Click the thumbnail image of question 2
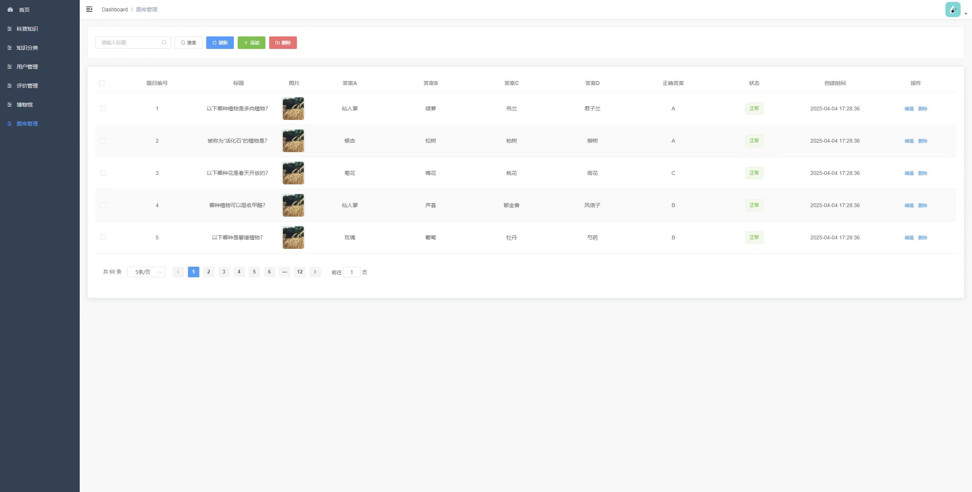The height and width of the screenshot is (492, 972). point(293,141)
